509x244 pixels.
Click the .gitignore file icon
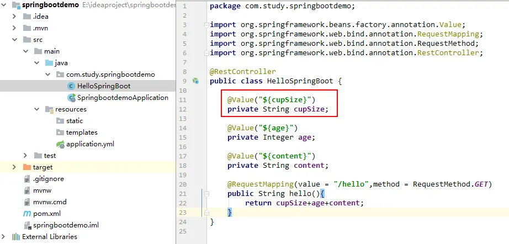tap(27, 179)
